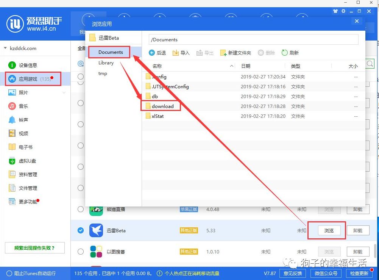Sort by 名称 column header
This screenshot has width=379, height=280.
click(157, 66)
